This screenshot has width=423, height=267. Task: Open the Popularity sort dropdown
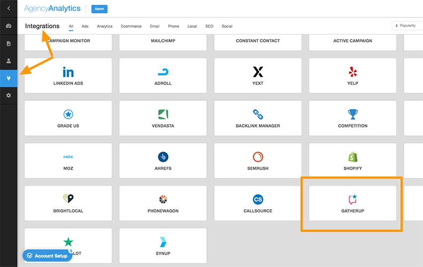(408, 26)
